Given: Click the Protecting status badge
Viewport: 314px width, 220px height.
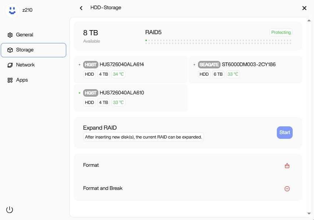Looking at the screenshot, I should click(x=281, y=32).
